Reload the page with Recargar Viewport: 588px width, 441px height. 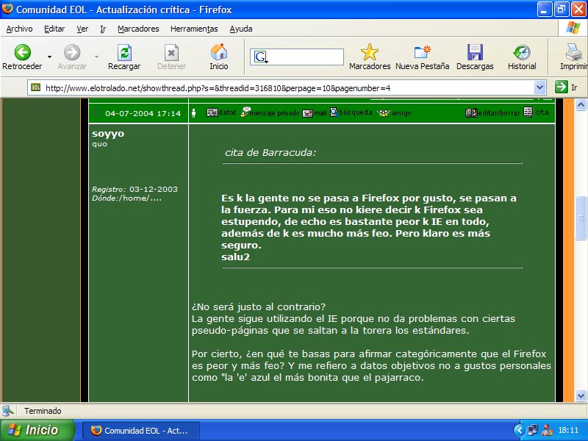point(124,57)
